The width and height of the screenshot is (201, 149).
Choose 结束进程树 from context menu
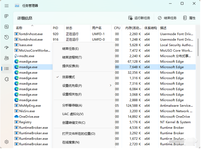click(72, 57)
